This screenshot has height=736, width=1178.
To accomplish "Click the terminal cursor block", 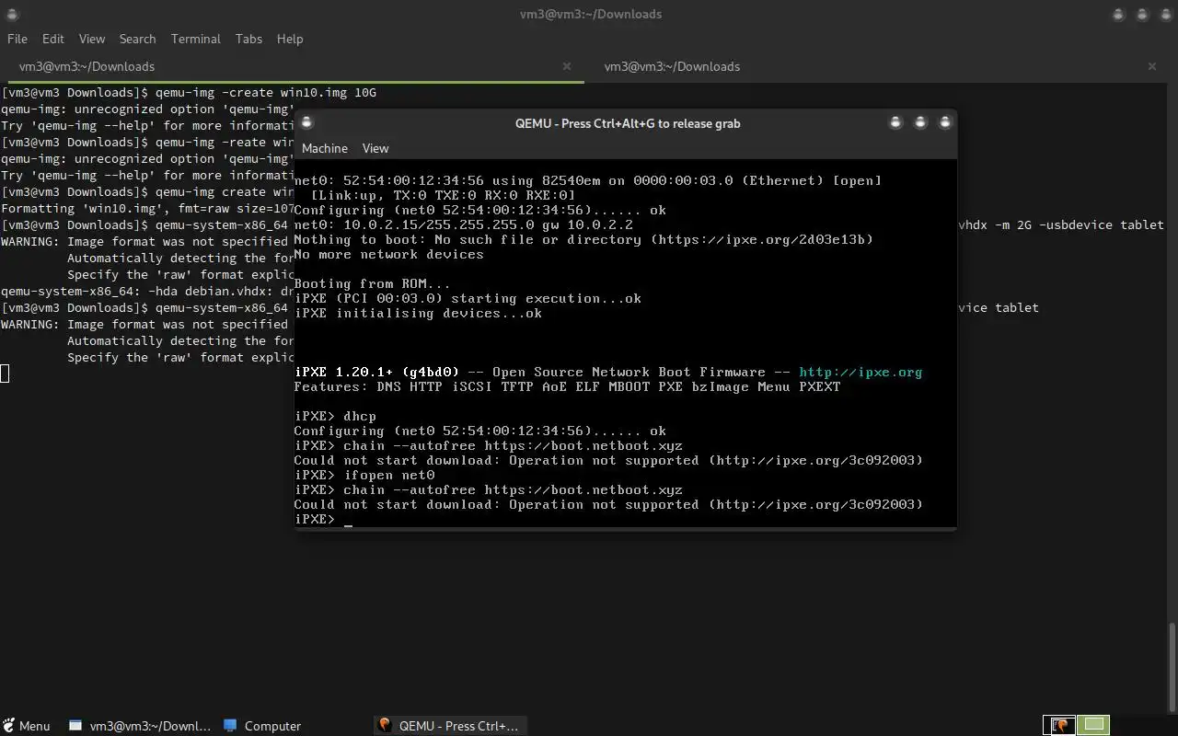I will coord(5,373).
